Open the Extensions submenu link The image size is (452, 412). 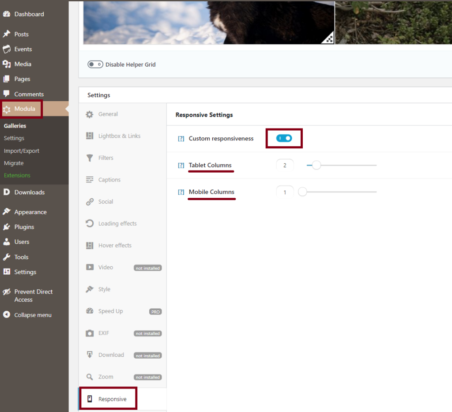click(x=17, y=175)
